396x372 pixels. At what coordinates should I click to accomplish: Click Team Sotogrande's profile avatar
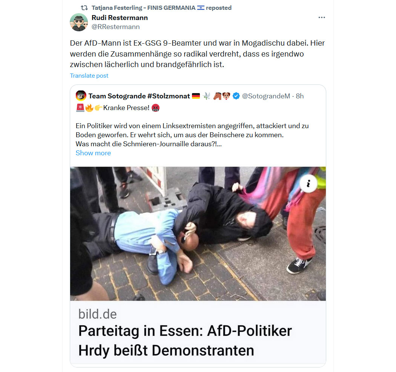click(81, 96)
